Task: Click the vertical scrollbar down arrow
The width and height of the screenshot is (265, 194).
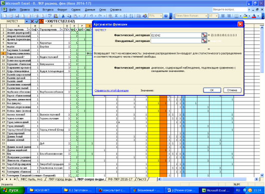Action: [262, 175]
